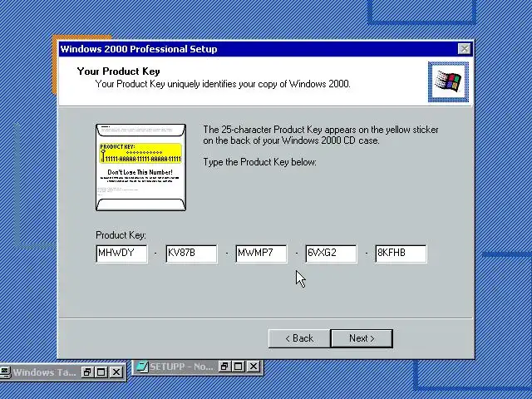Click the SETUPP - No... window title
Image resolution: width=532 pixels, height=399 pixels.
(181, 367)
